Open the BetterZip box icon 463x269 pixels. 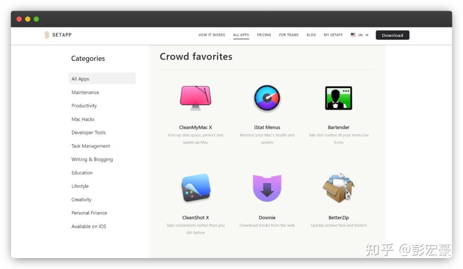pyautogui.click(x=338, y=188)
